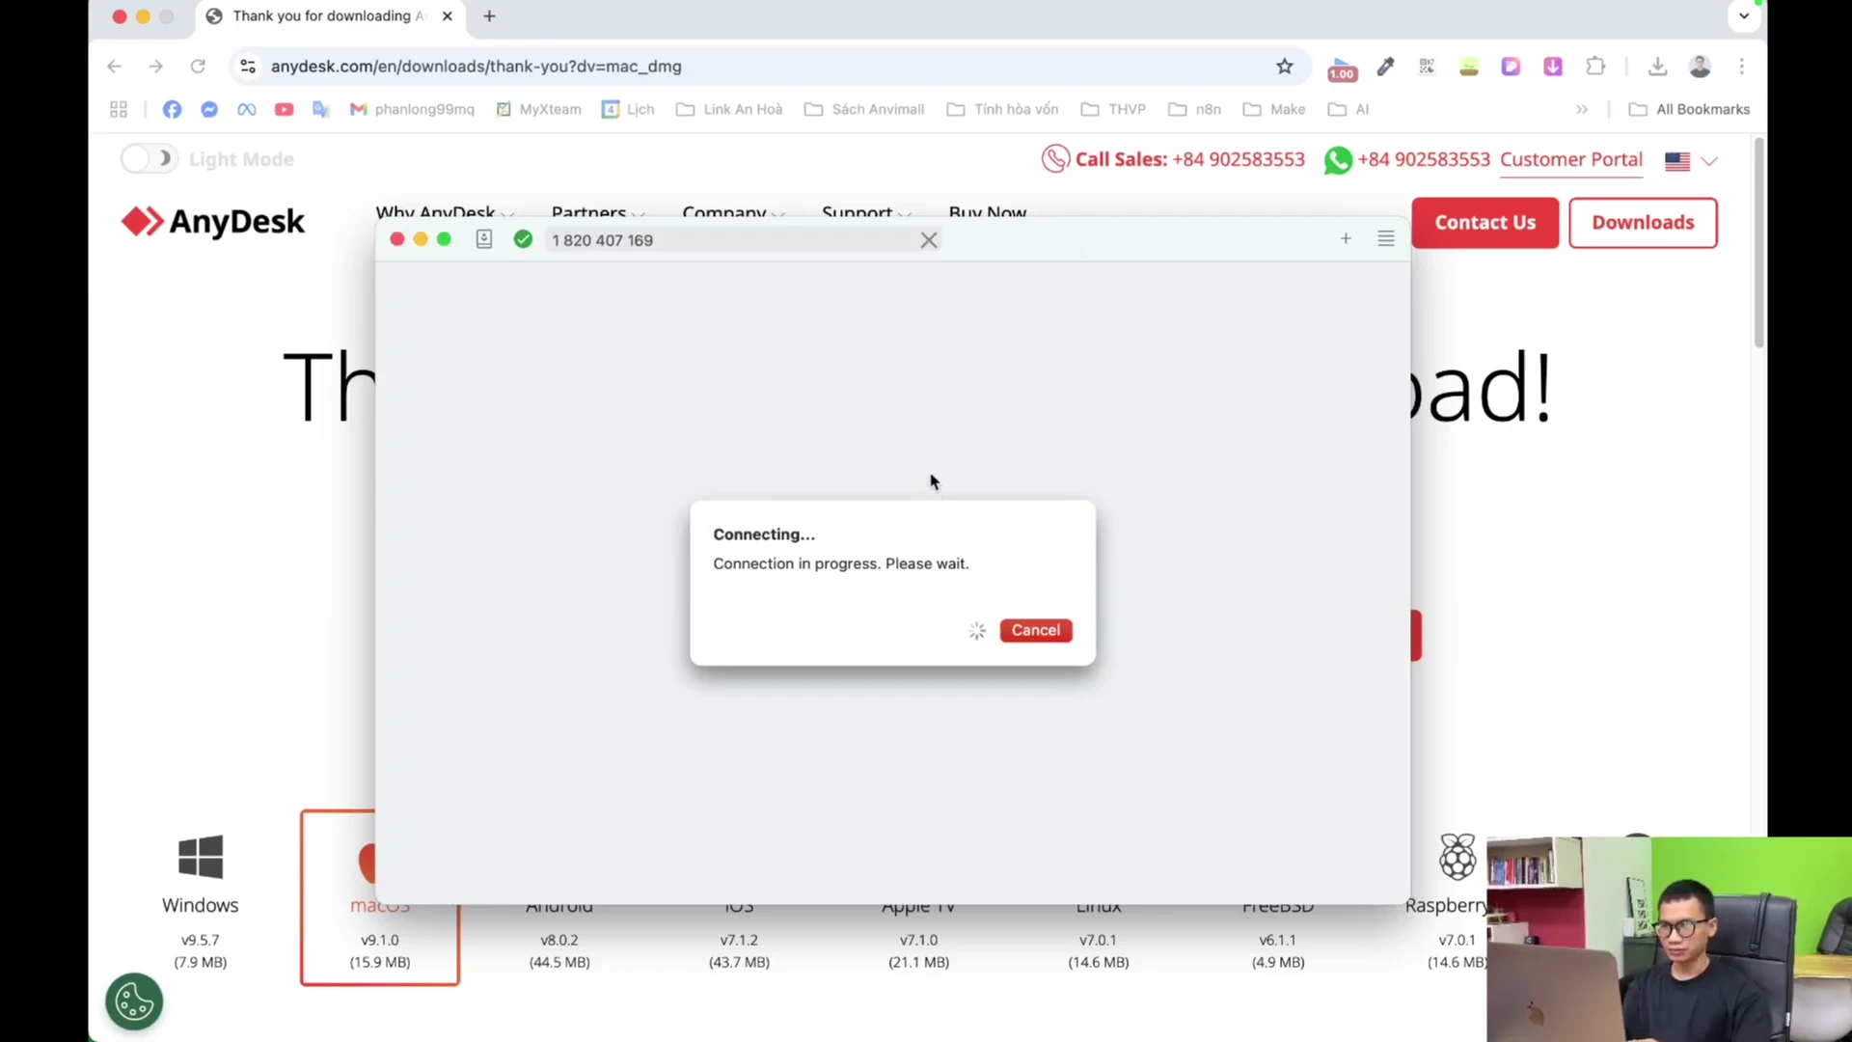Select the Windows download option

(201, 899)
